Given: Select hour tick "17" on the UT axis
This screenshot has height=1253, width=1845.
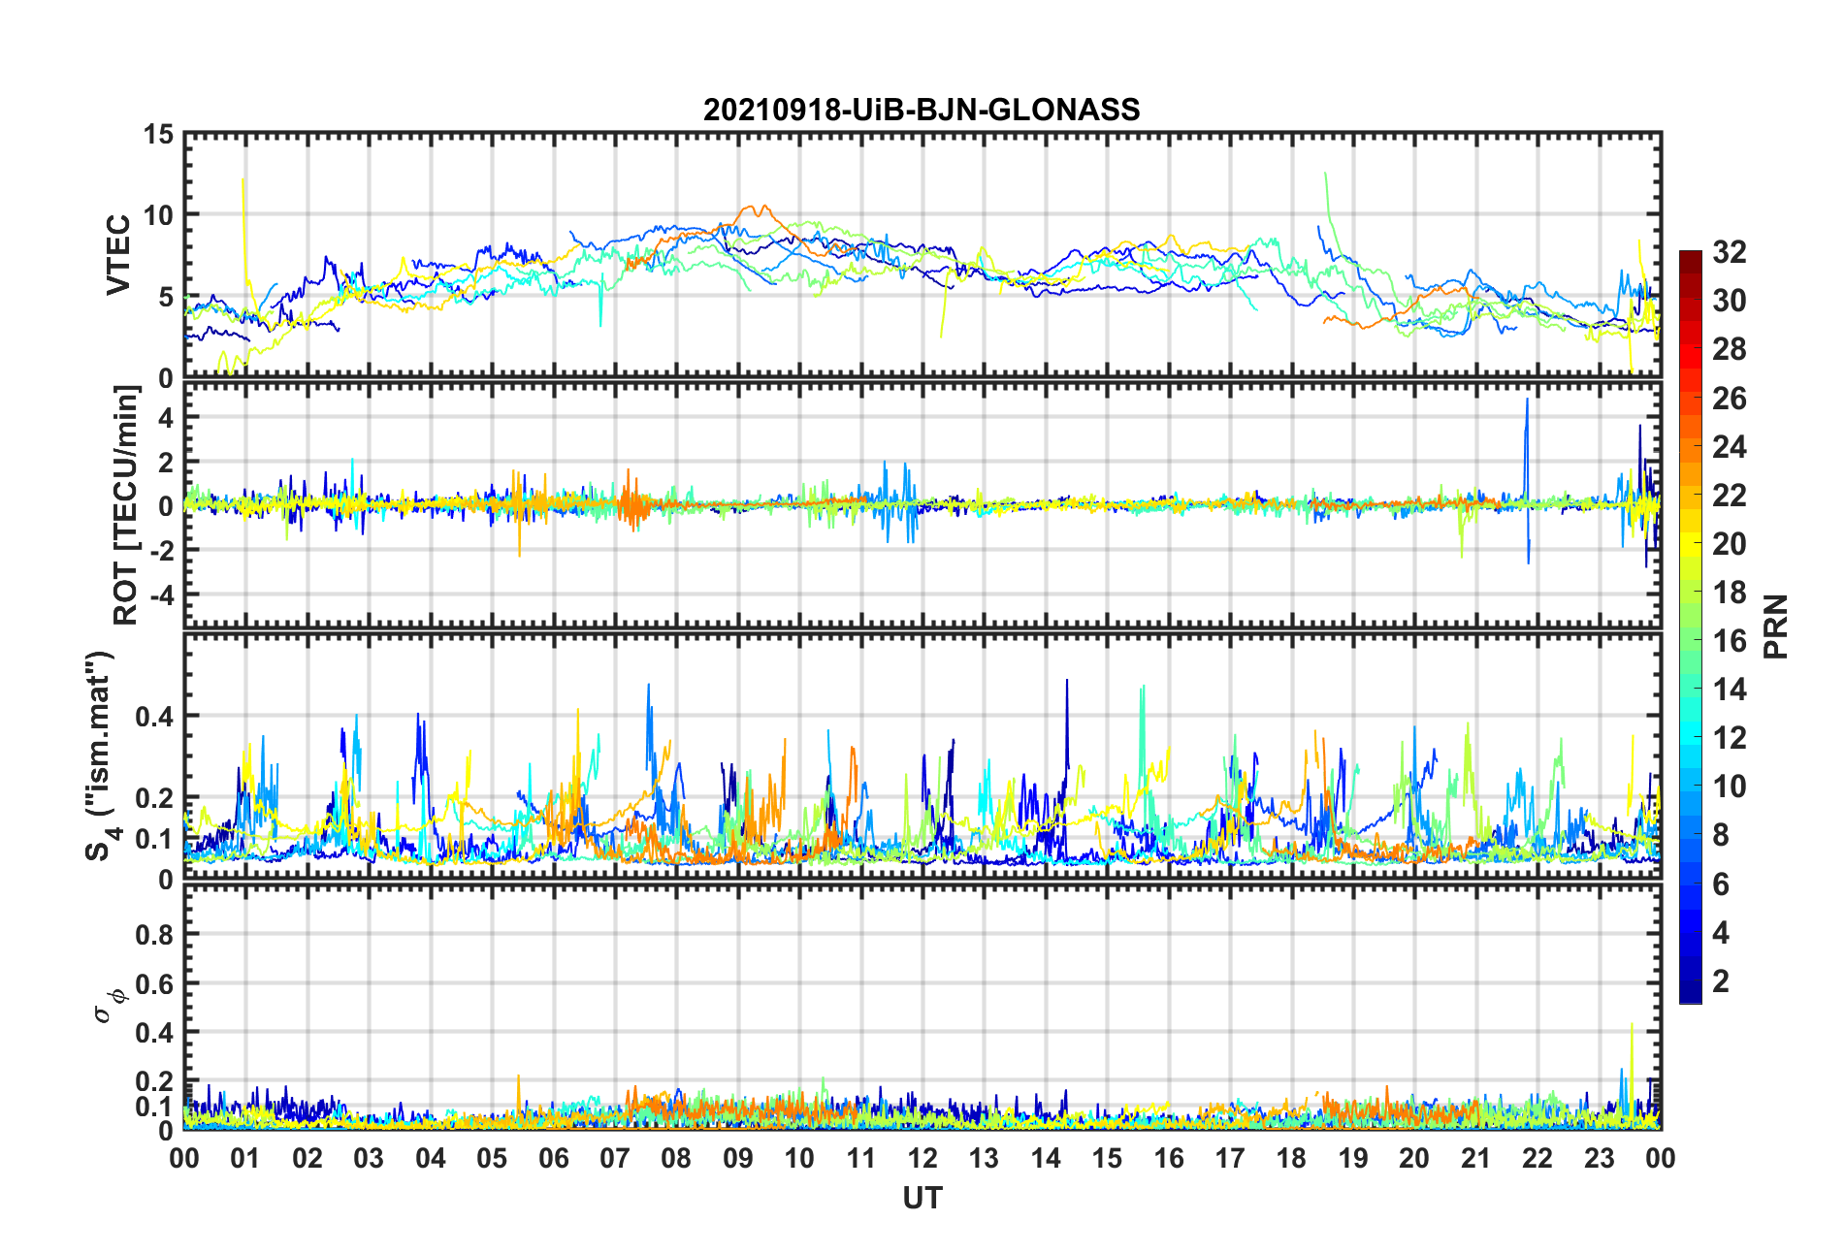Looking at the screenshot, I should [1230, 1158].
